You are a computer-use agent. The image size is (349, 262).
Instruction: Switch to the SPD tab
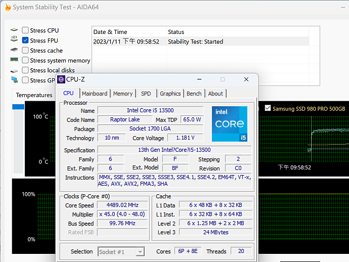tap(146, 94)
